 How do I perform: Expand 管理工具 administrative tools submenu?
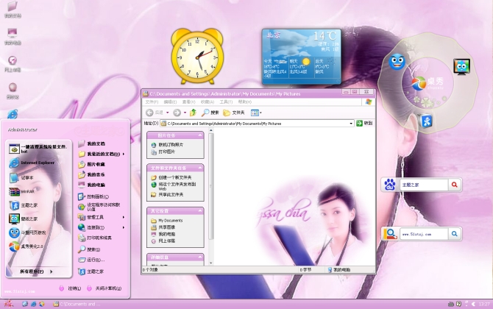pos(101,217)
